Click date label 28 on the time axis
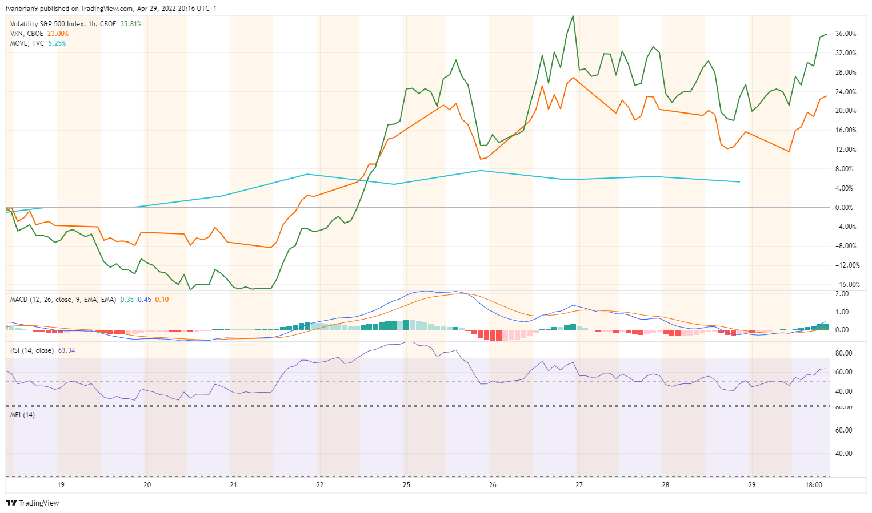This screenshot has width=872, height=513. click(x=665, y=485)
